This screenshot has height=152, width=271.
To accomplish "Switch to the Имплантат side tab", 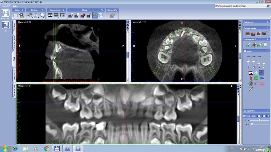I will [14, 75].
